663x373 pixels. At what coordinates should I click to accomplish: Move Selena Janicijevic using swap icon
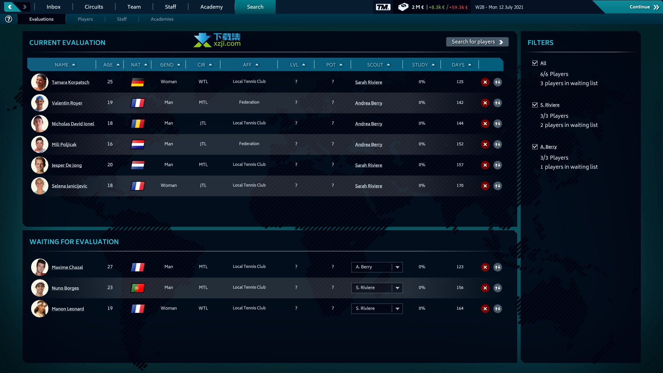[498, 186]
